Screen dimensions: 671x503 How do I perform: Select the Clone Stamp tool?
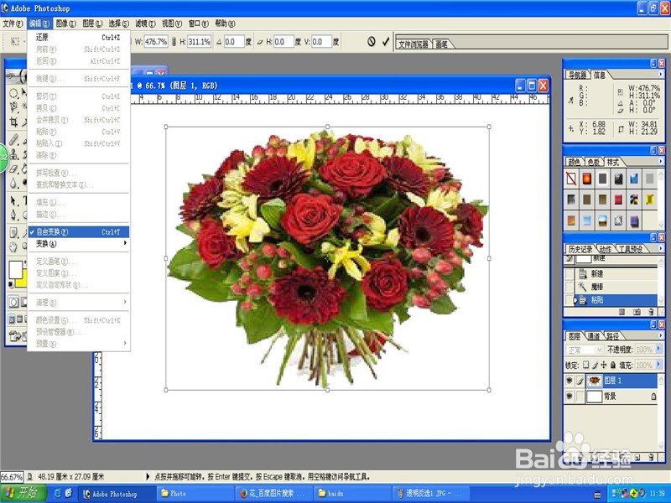(x=13, y=154)
